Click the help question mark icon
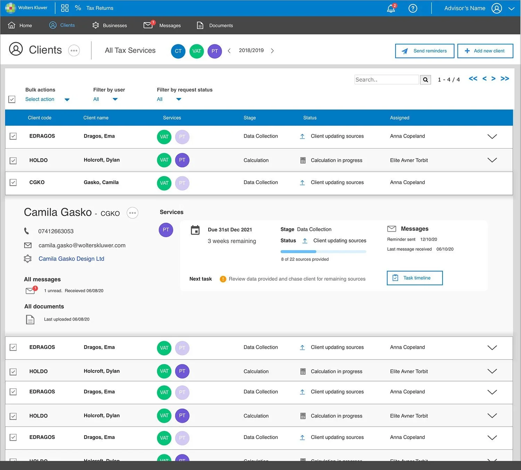This screenshot has width=521, height=470. tap(413, 8)
